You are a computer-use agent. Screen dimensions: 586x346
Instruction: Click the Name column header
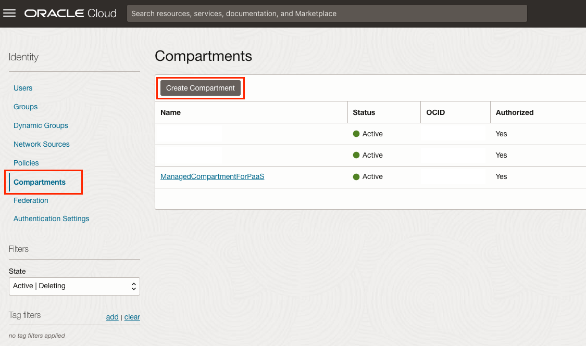[170, 112]
